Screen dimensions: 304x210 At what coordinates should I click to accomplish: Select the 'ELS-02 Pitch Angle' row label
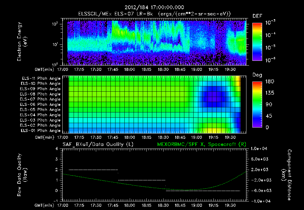pyautogui.click(x=40, y=125)
